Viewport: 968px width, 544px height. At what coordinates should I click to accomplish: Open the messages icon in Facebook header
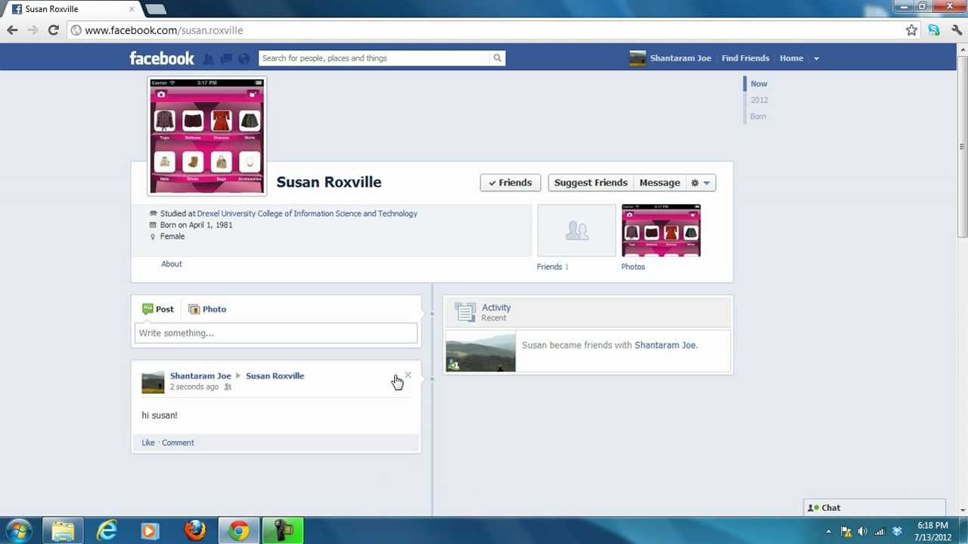(226, 58)
